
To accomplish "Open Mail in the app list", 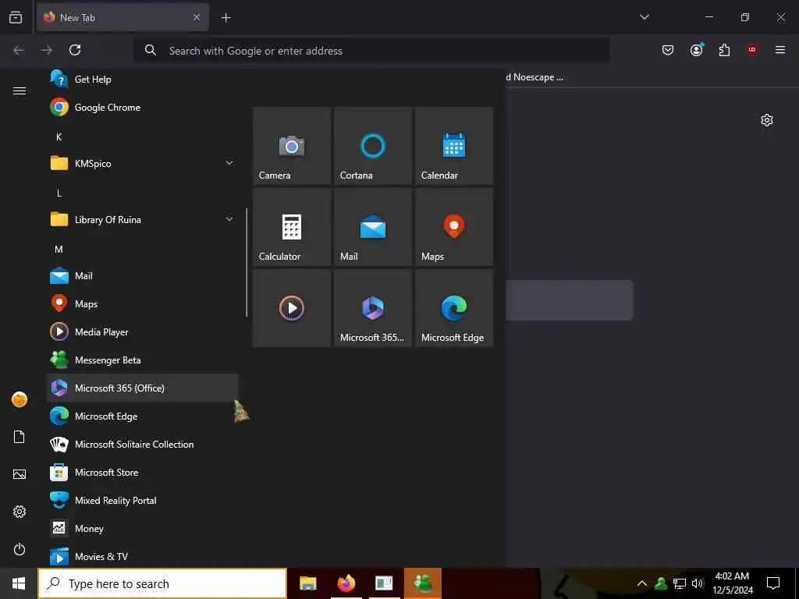I will (x=142, y=275).
